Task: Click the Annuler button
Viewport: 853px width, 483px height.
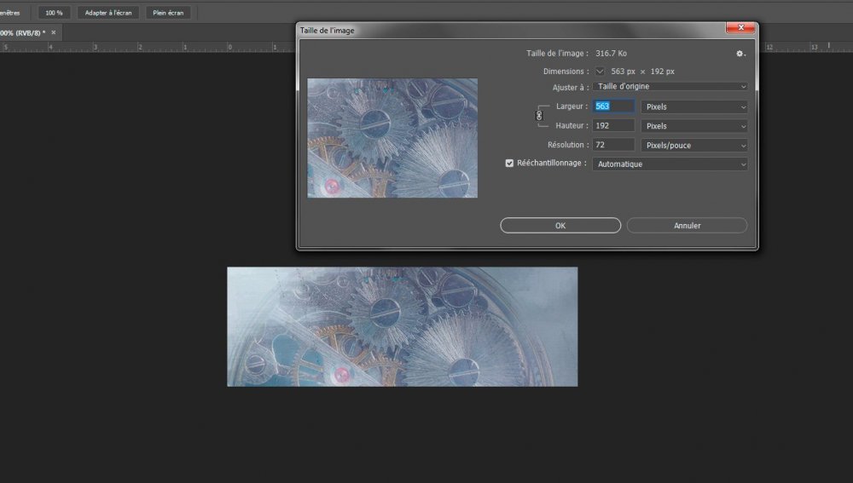Action: pyautogui.click(x=687, y=226)
